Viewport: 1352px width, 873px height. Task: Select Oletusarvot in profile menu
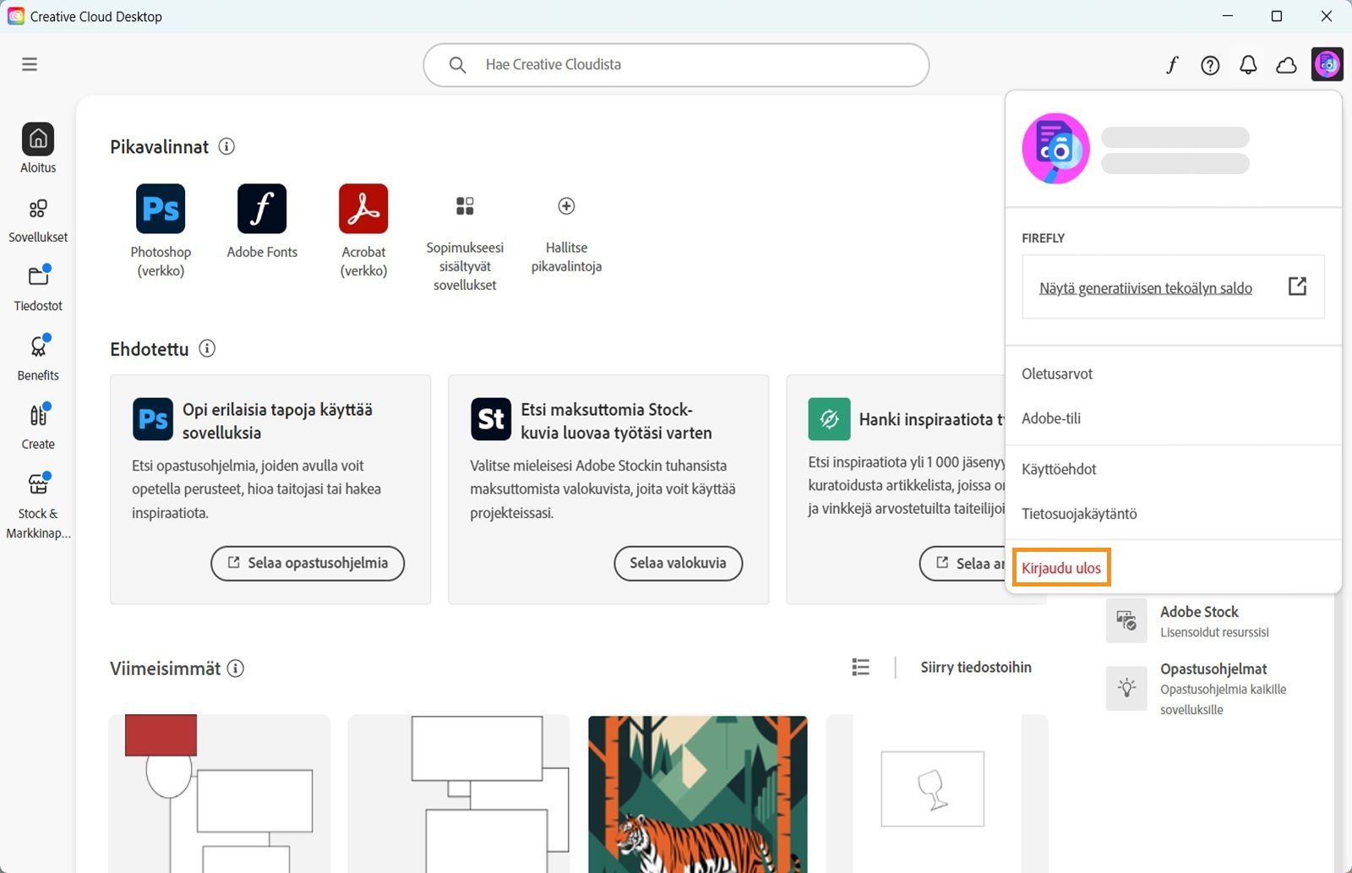point(1057,374)
